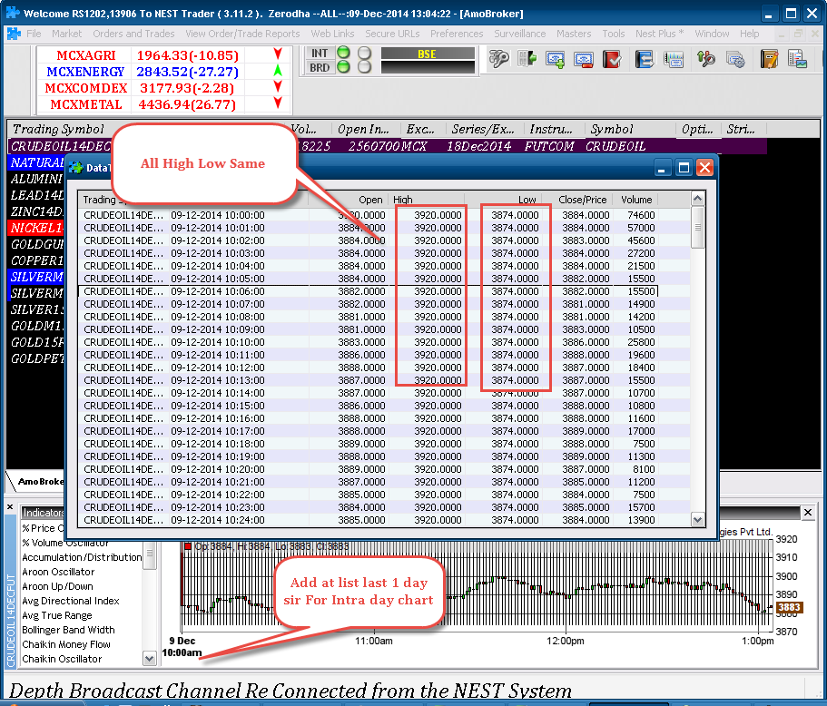Click the red down arrow beside MCXAGRI
This screenshot has height=706, width=827.
278,54
